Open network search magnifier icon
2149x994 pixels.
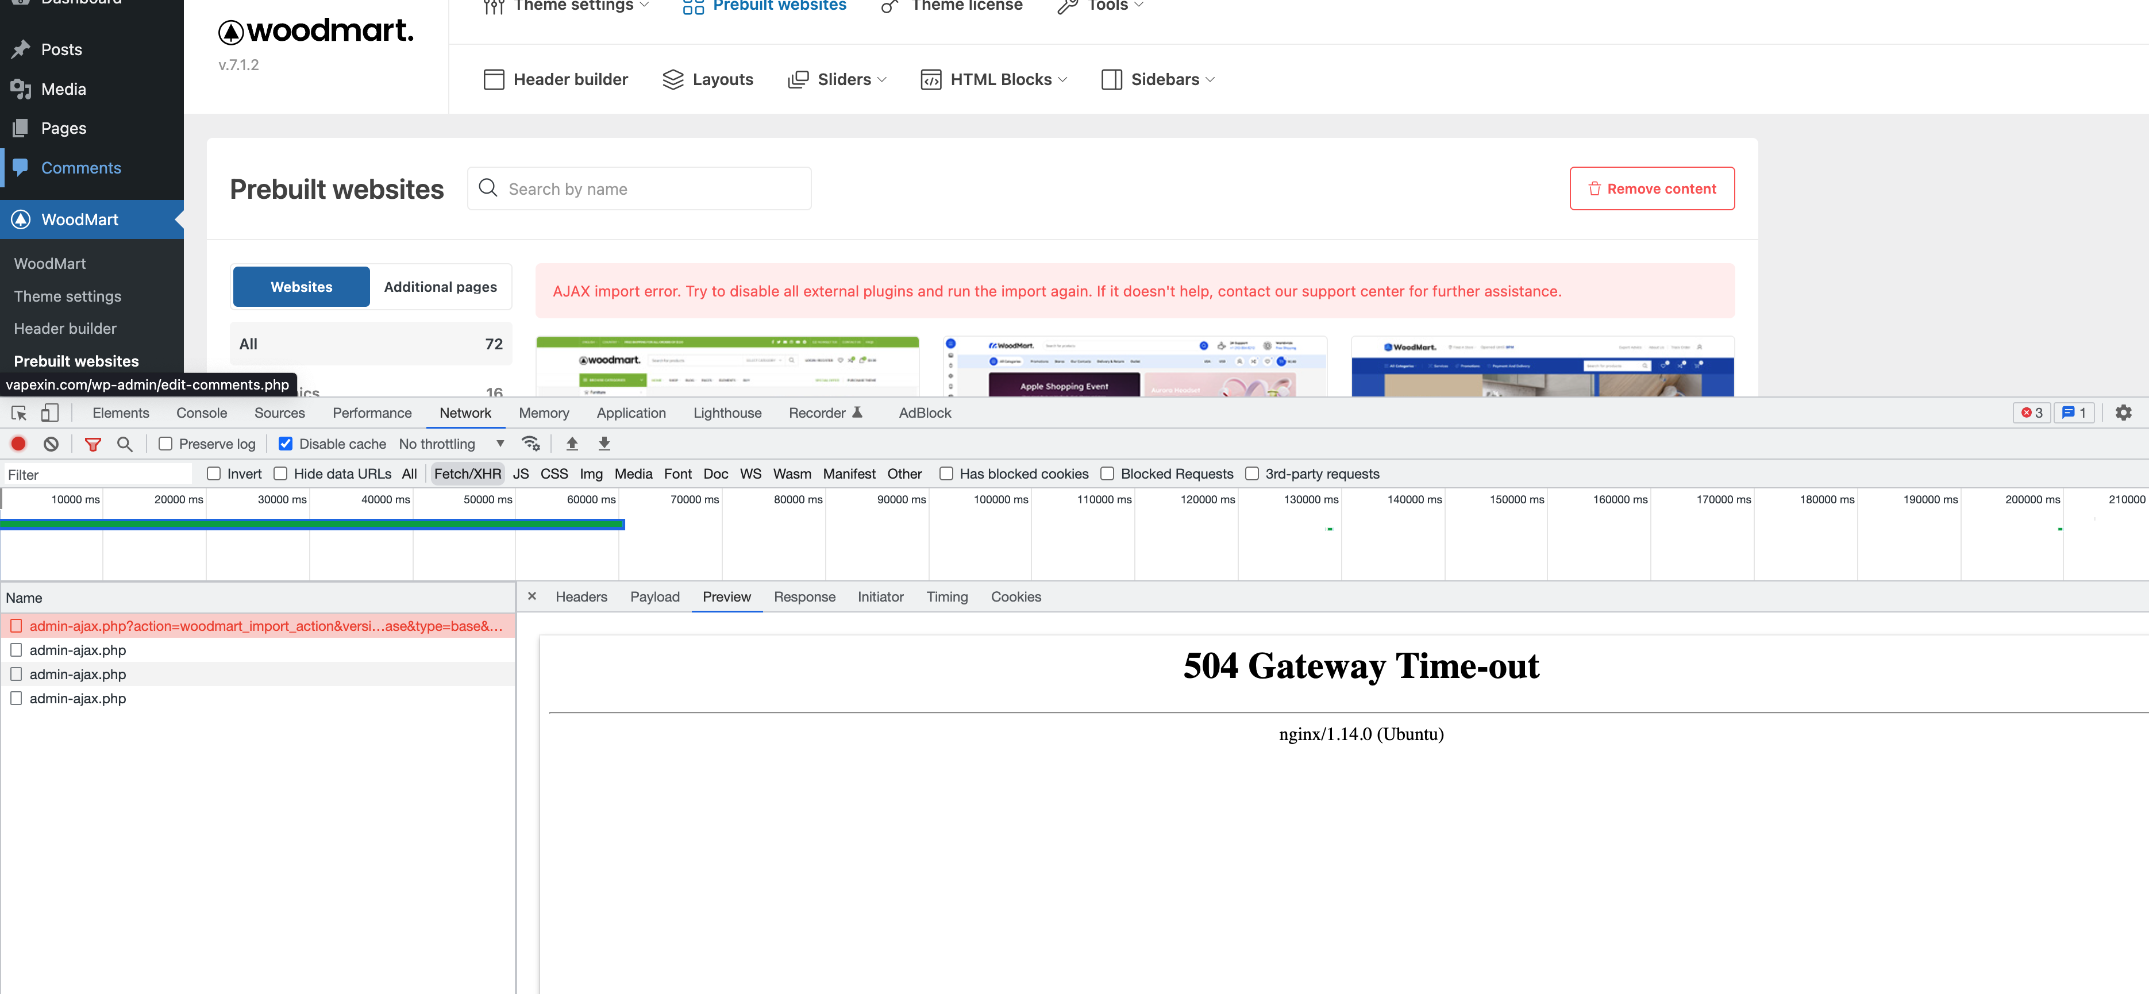pos(125,444)
